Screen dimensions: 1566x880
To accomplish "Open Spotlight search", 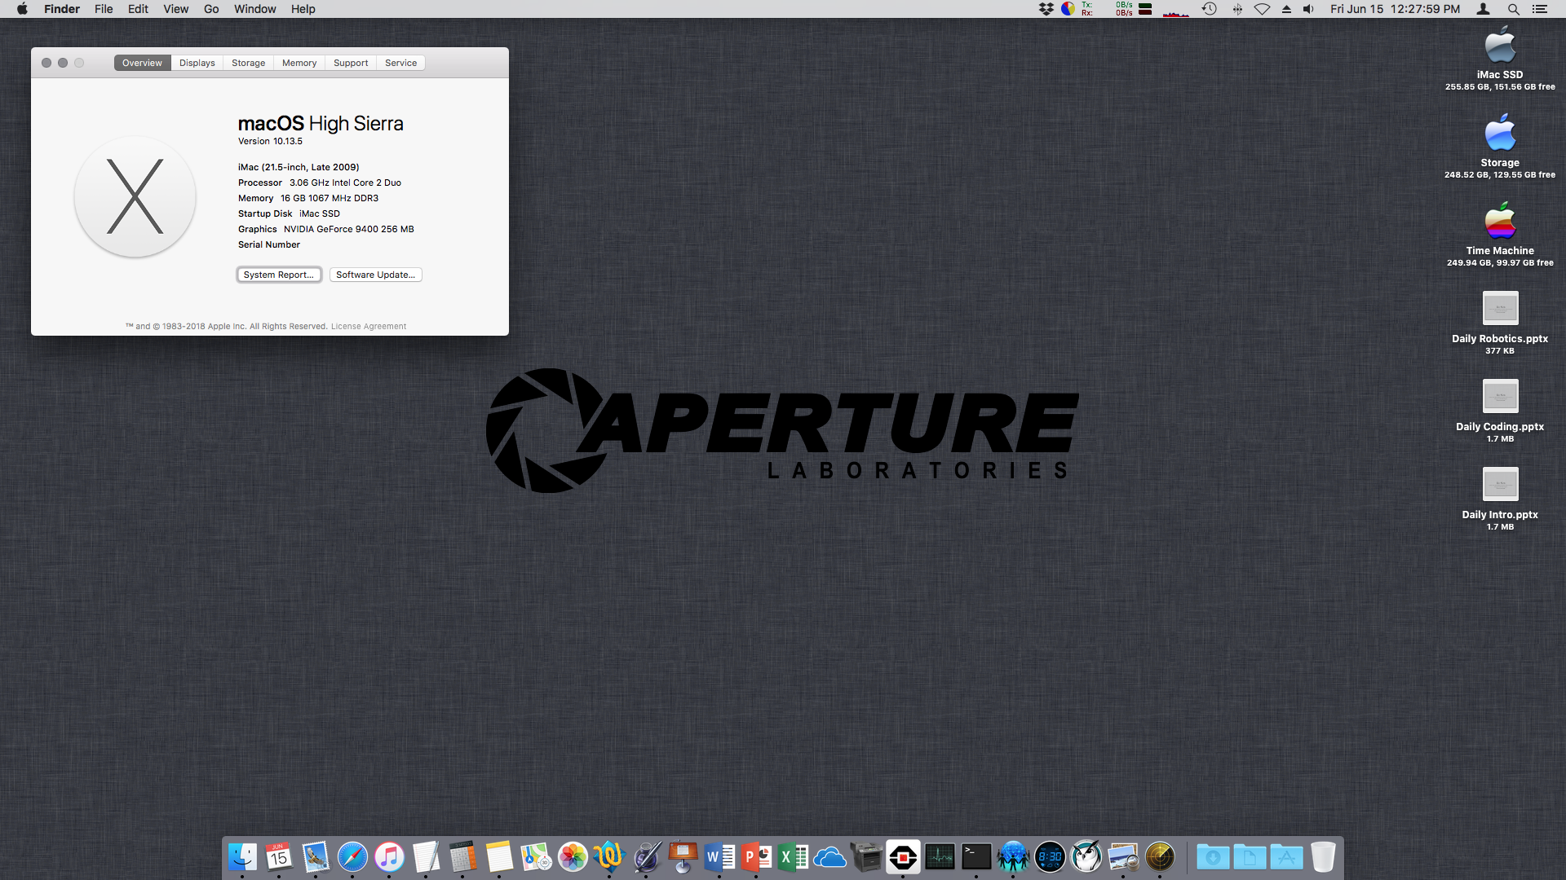I will click(1513, 9).
